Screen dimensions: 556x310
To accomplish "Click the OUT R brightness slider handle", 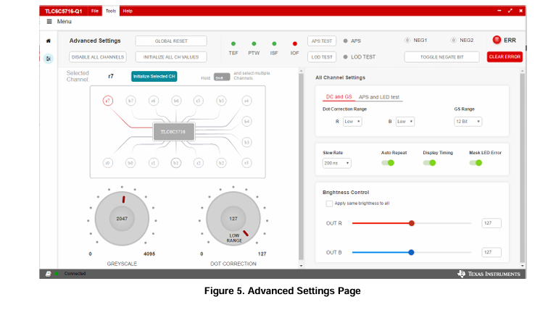I will pyautogui.click(x=412, y=223).
